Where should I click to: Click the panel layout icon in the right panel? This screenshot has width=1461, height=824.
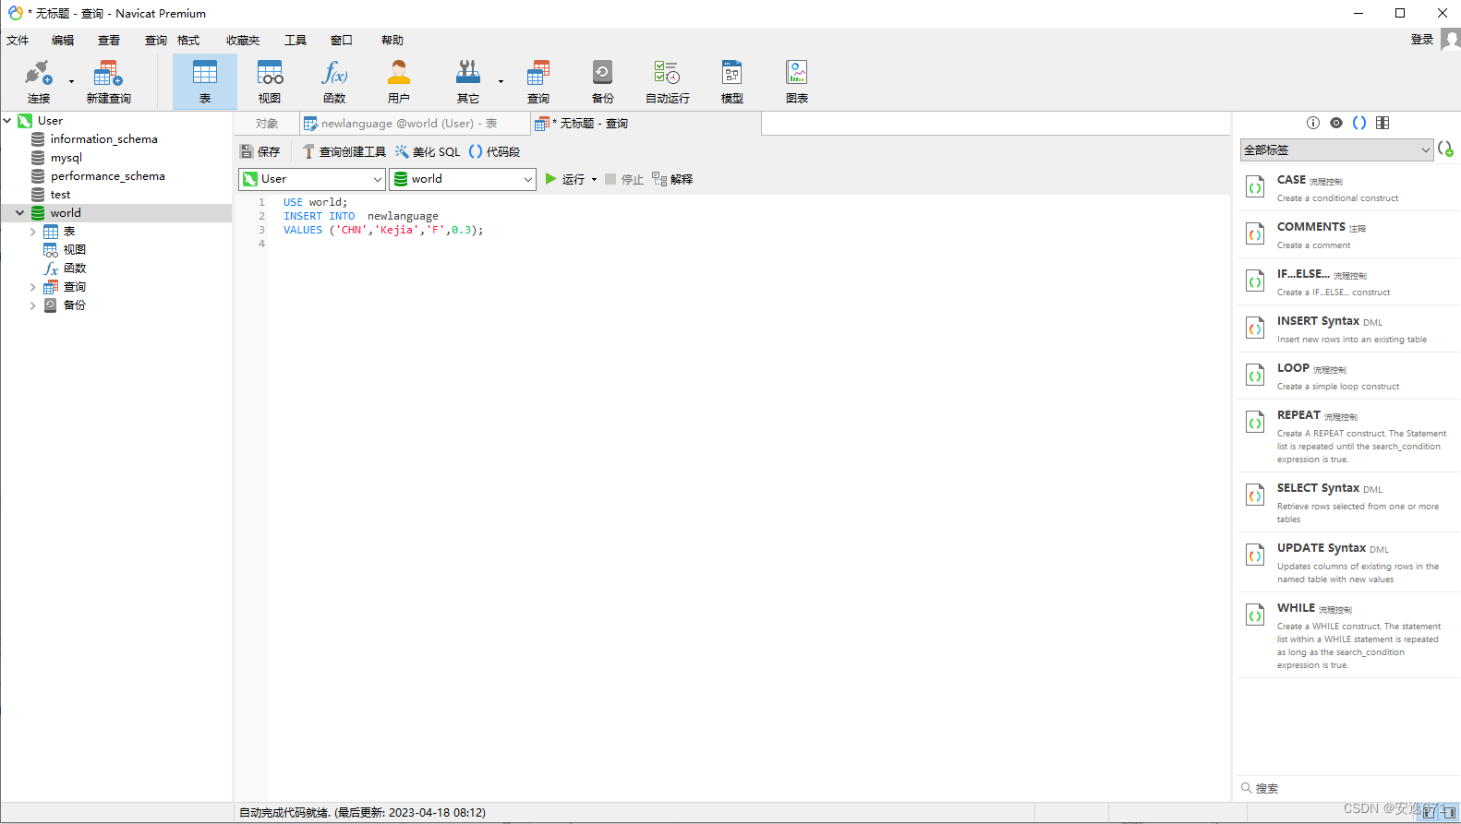tap(1383, 123)
